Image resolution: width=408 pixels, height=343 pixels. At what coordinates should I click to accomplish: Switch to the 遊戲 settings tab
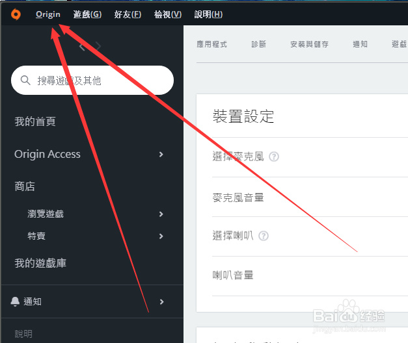400,44
